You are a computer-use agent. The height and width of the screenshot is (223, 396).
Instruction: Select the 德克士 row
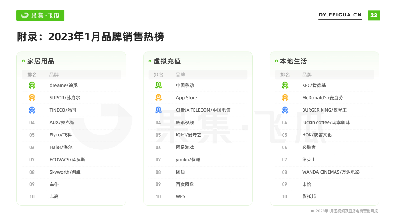tap(324, 160)
